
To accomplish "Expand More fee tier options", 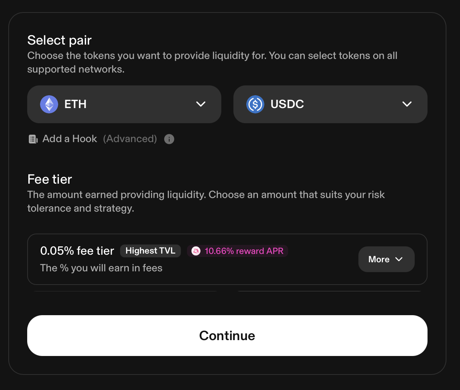I will tap(386, 259).
